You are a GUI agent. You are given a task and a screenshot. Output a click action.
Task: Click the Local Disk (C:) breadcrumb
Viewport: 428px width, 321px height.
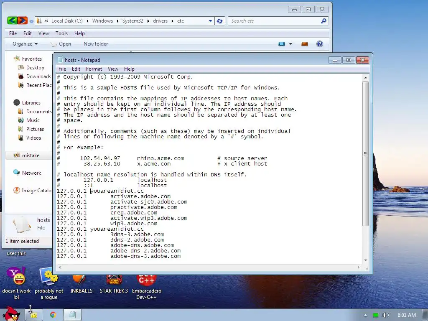(x=67, y=21)
